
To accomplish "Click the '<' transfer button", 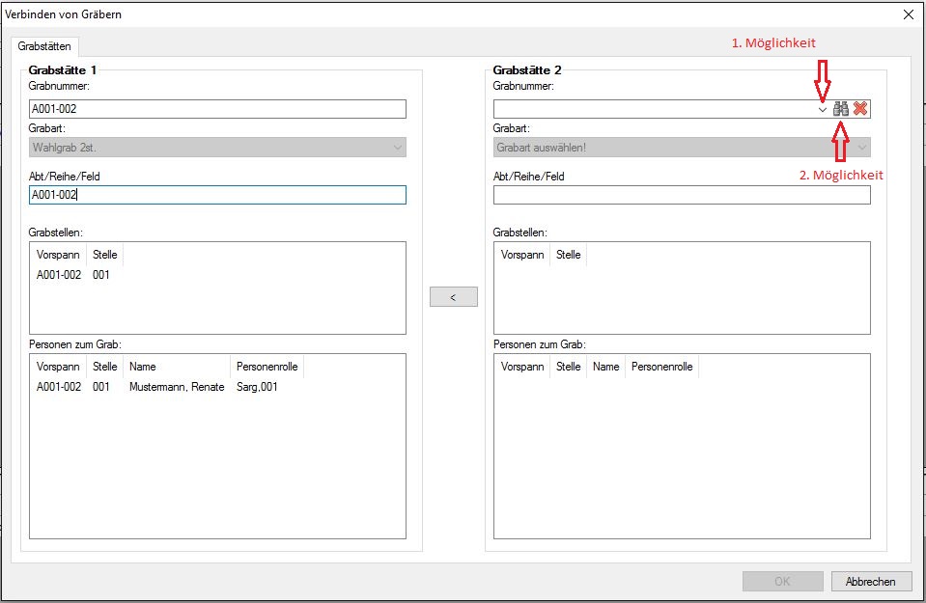I will coord(454,297).
